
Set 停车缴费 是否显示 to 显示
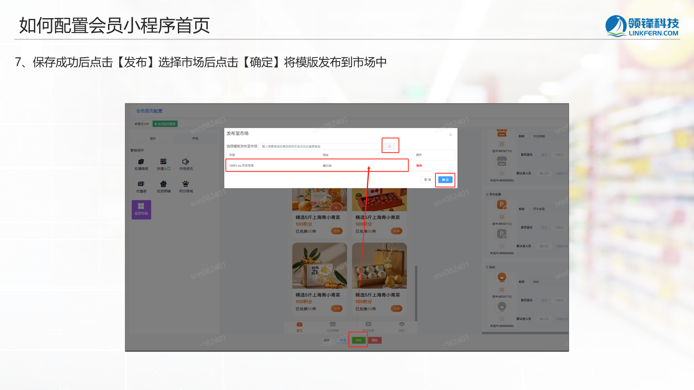[x=544, y=227]
